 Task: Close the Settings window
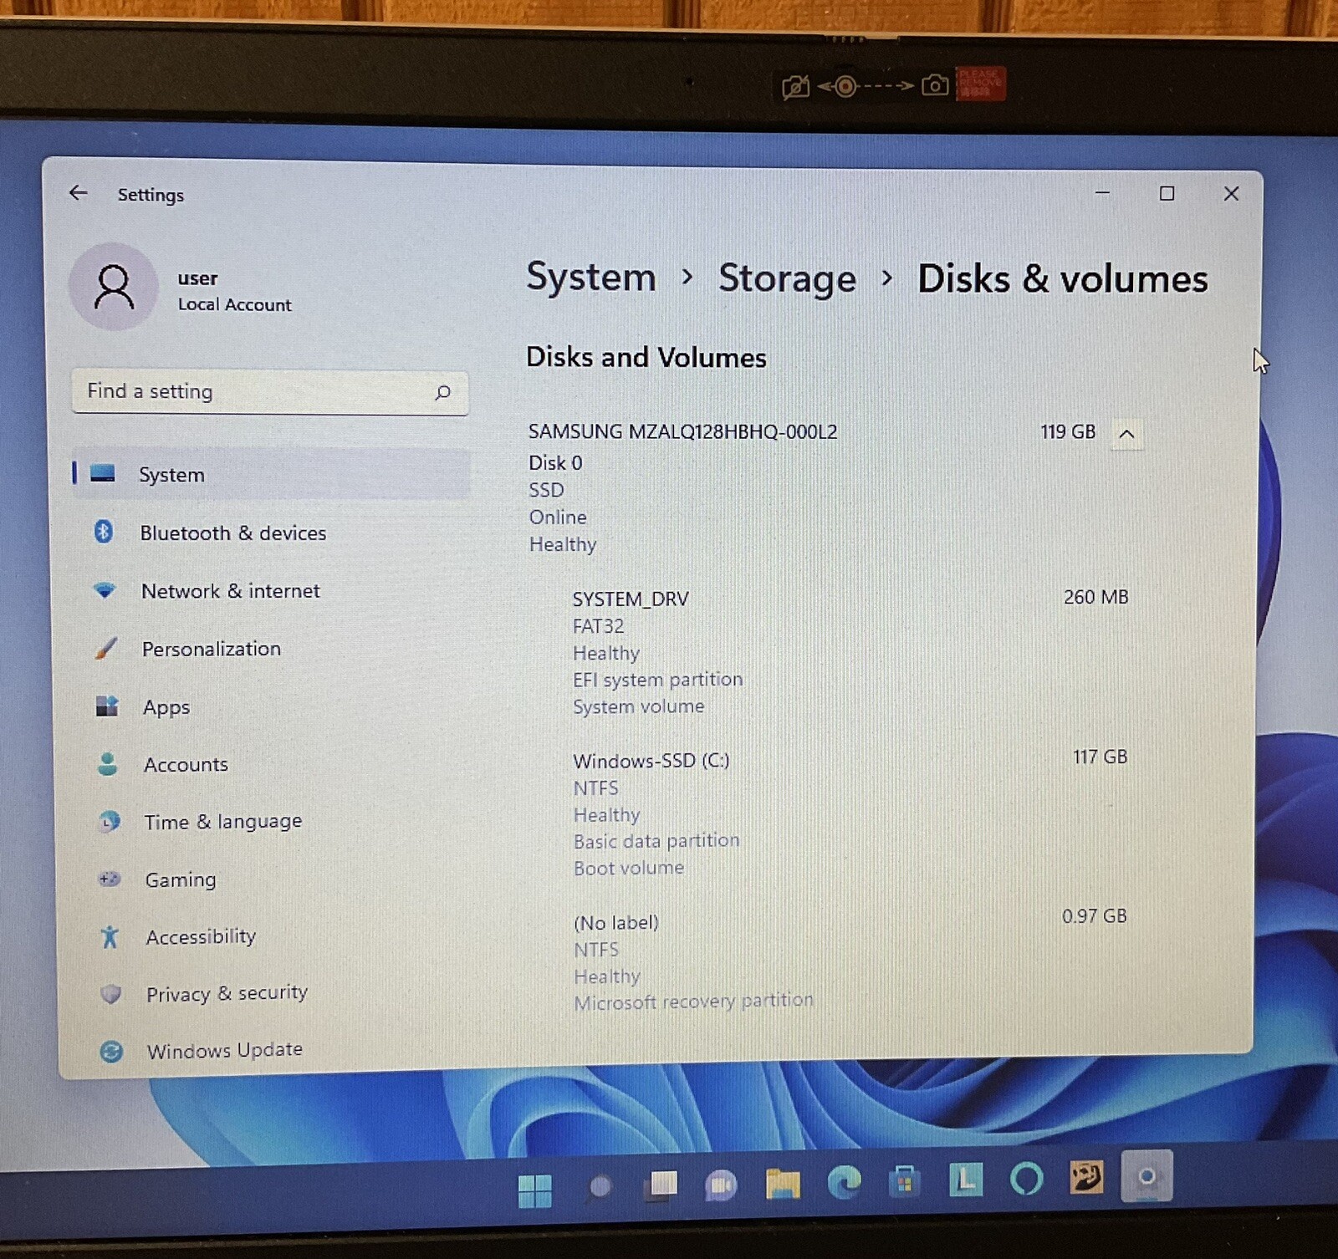[x=1231, y=194]
